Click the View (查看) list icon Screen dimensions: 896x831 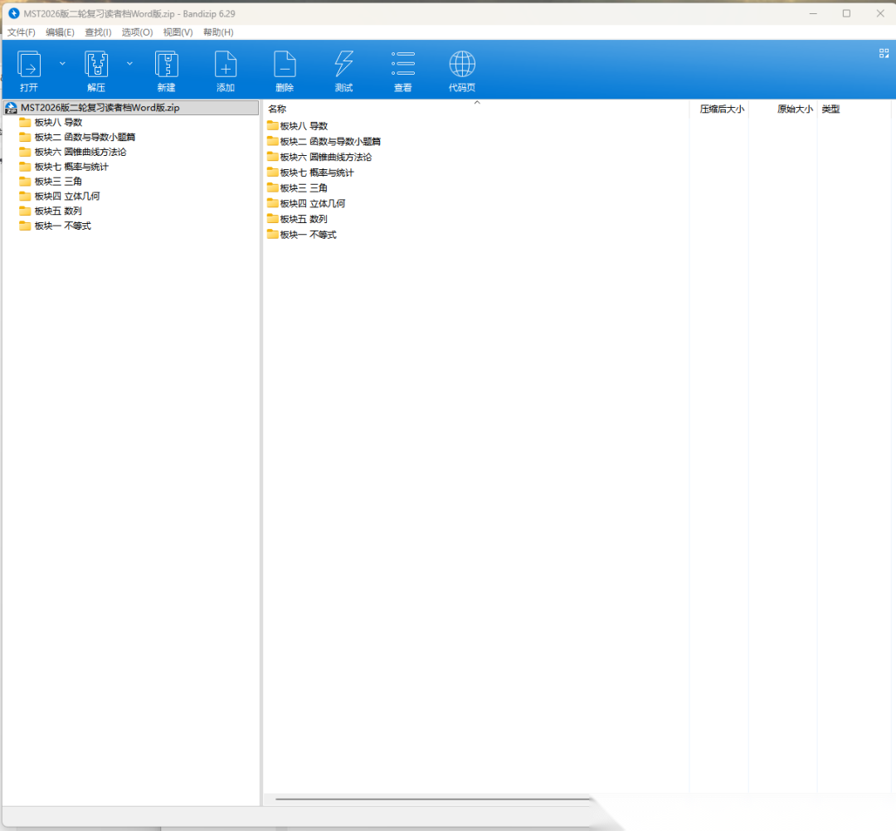pos(403,65)
